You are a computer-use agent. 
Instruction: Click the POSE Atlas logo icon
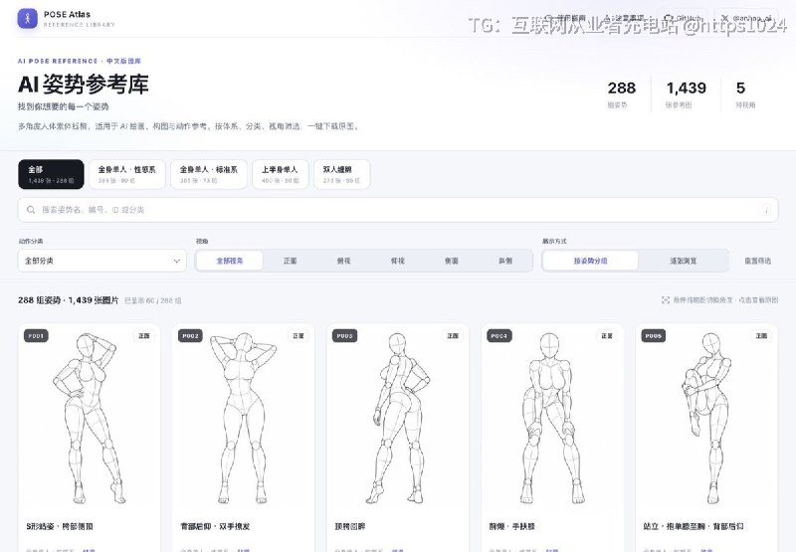click(28, 19)
